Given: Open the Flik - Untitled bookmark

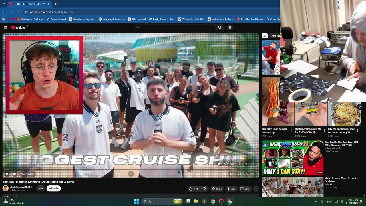Looking at the screenshot, I should click(137, 19).
